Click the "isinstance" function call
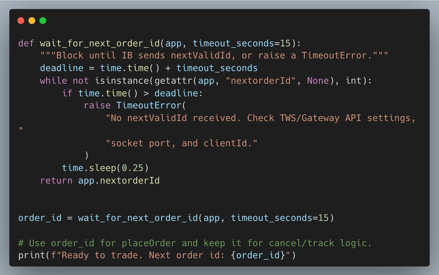 (122, 81)
